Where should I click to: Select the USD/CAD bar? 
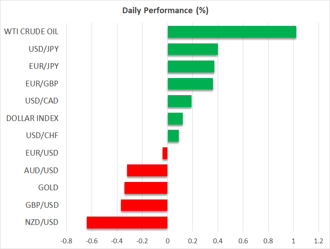180,101
